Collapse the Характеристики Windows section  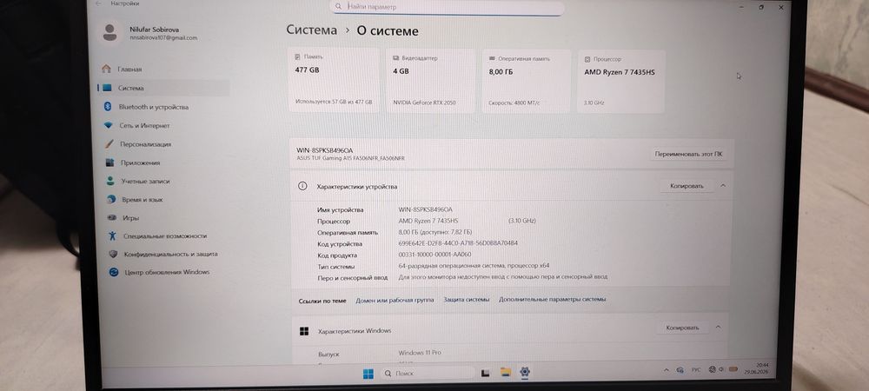719,328
